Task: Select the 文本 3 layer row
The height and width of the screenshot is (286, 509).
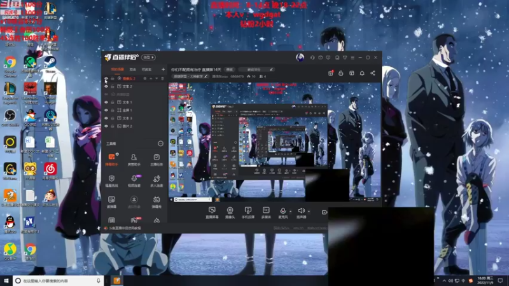Action: click(x=134, y=118)
